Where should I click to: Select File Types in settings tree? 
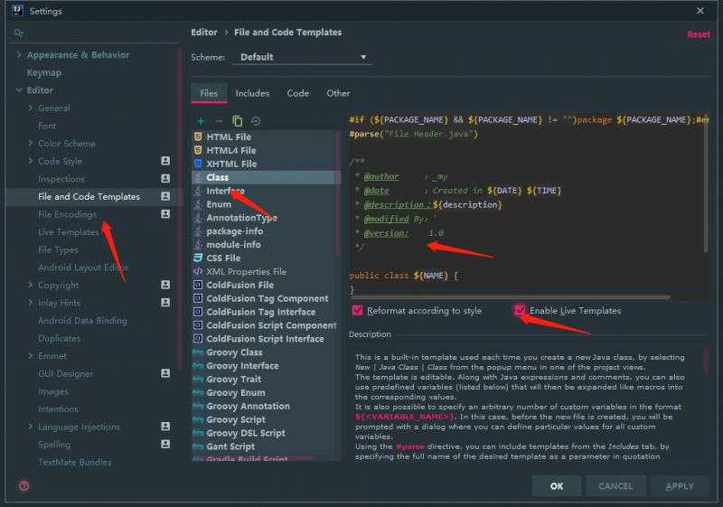click(x=58, y=249)
